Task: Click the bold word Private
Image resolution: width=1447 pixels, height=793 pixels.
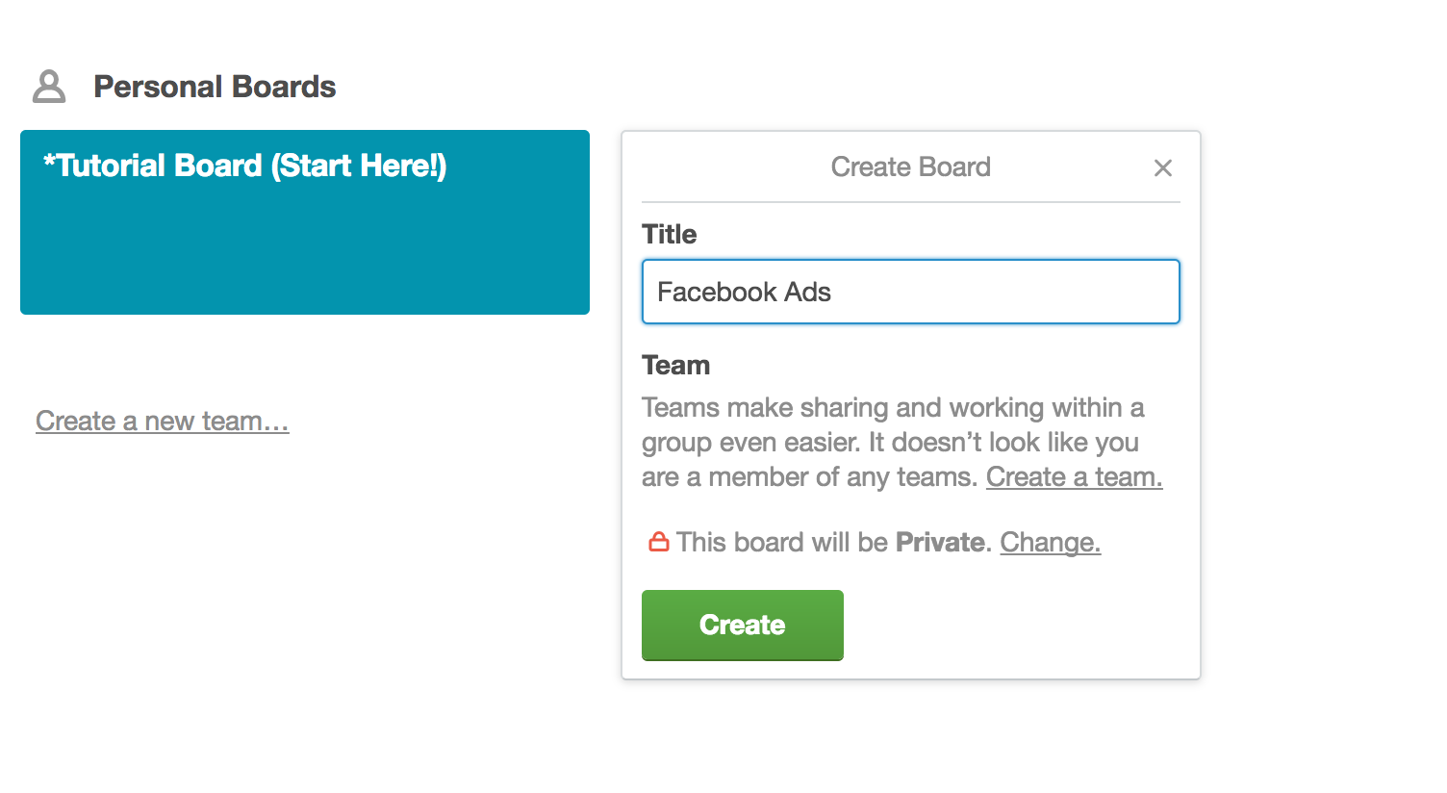Action: [941, 543]
